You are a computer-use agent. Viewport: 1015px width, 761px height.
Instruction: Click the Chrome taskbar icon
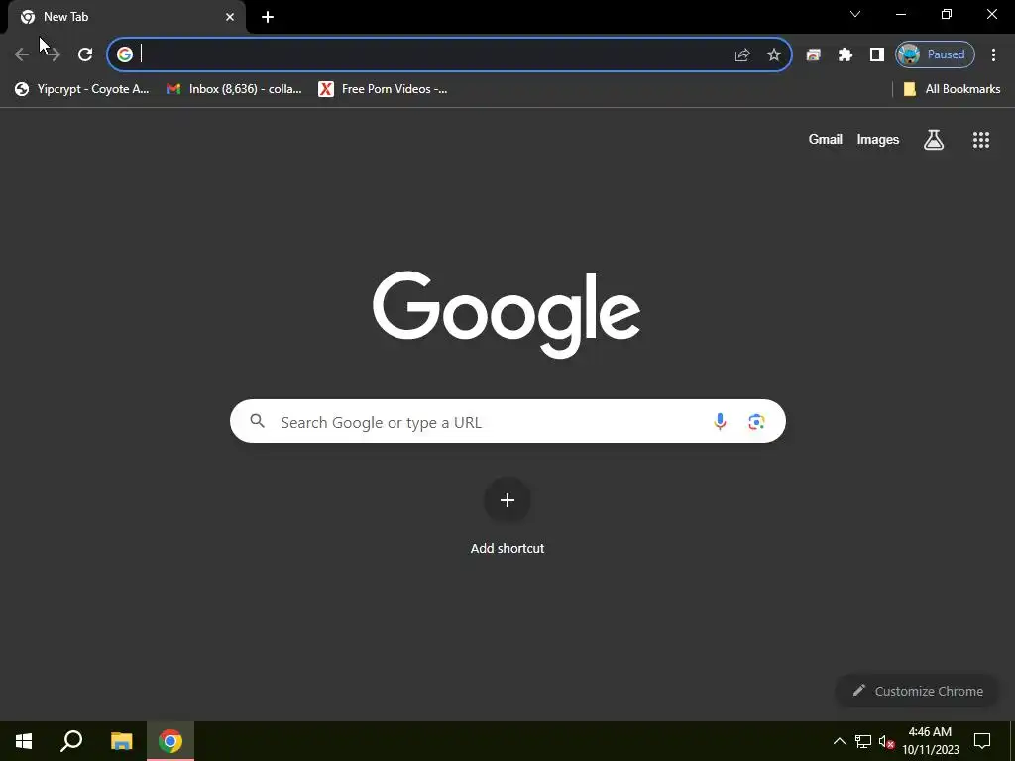tap(170, 741)
